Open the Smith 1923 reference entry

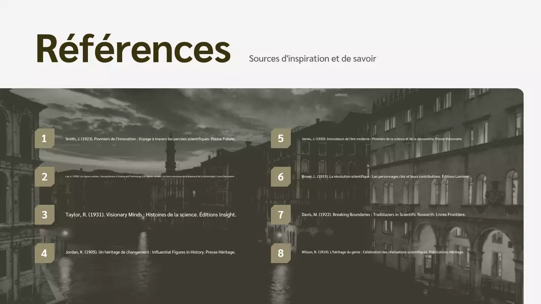150,138
